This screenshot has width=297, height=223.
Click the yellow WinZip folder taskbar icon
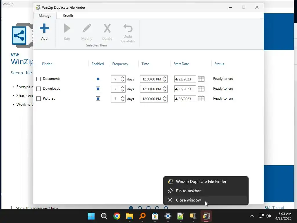[193, 216]
